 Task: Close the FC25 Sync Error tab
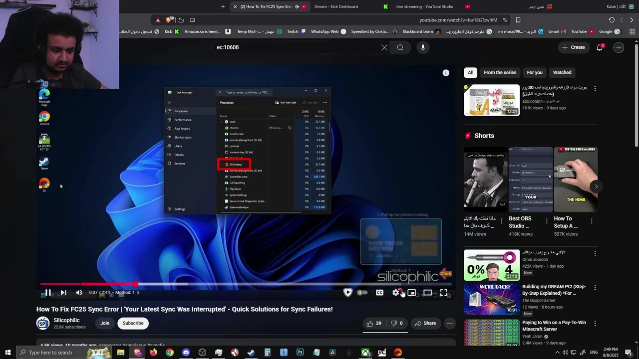click(235, 6)
